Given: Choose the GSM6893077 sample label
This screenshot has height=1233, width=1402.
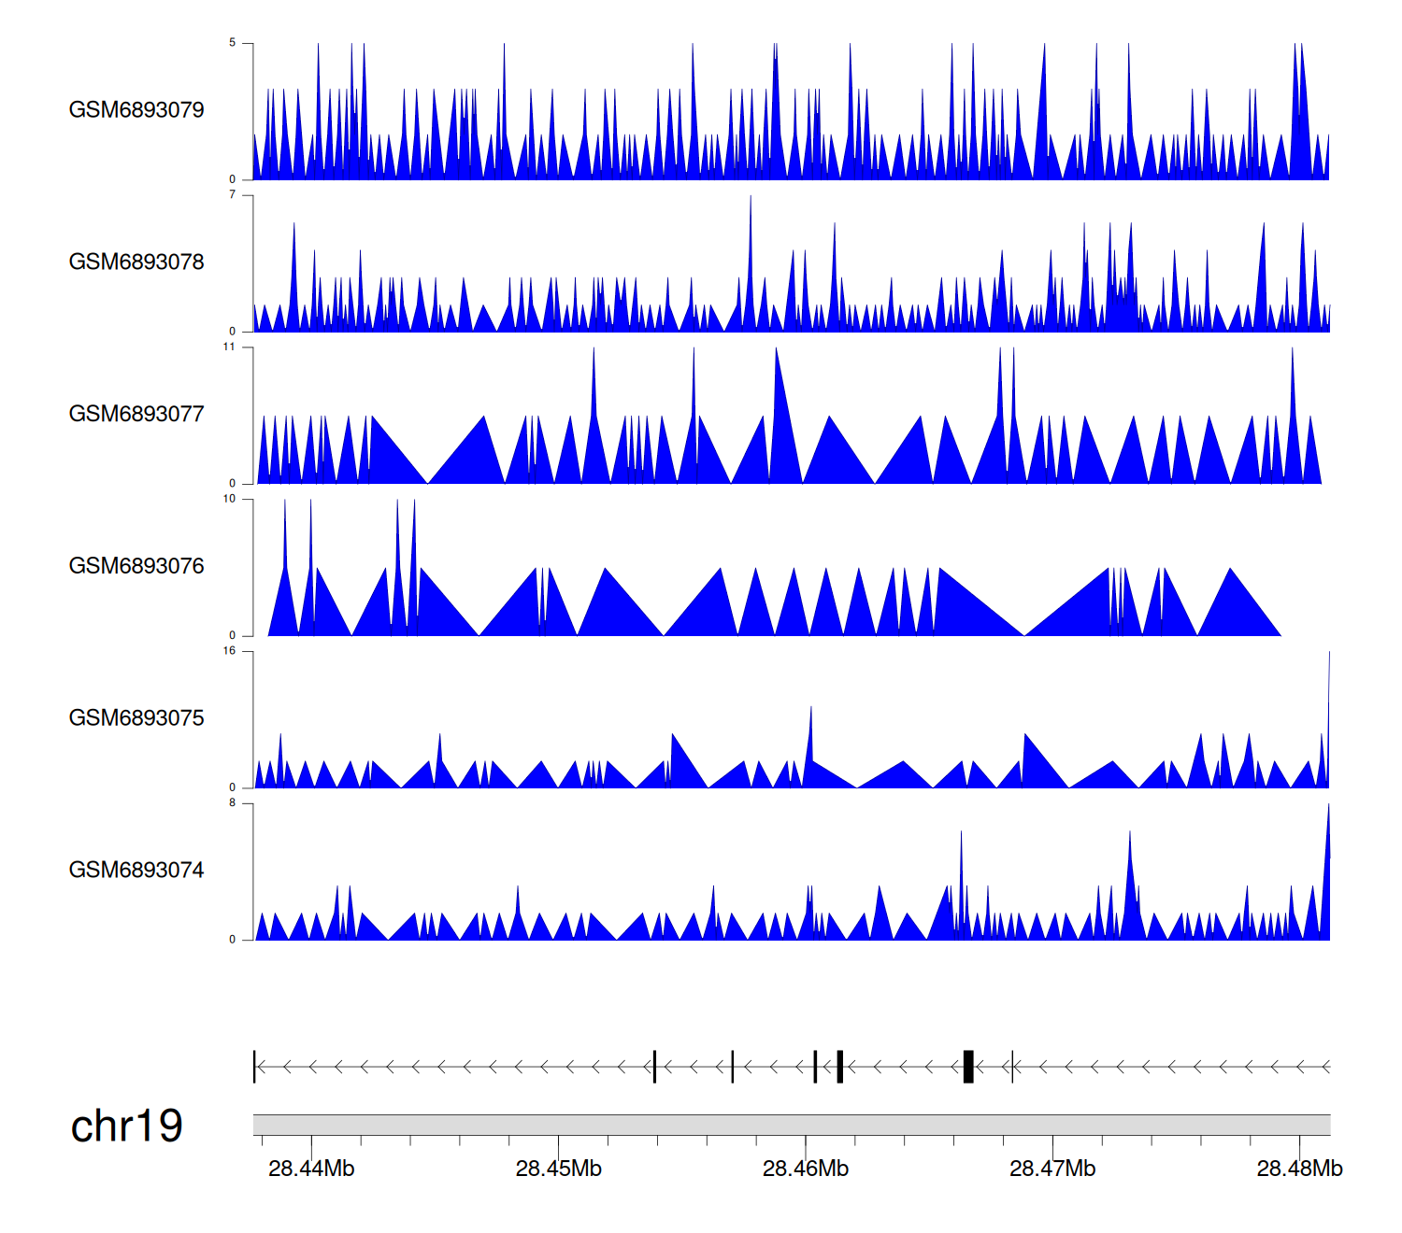Looking at the screenshot, I should pyautogui.click(x=136, y=414).
